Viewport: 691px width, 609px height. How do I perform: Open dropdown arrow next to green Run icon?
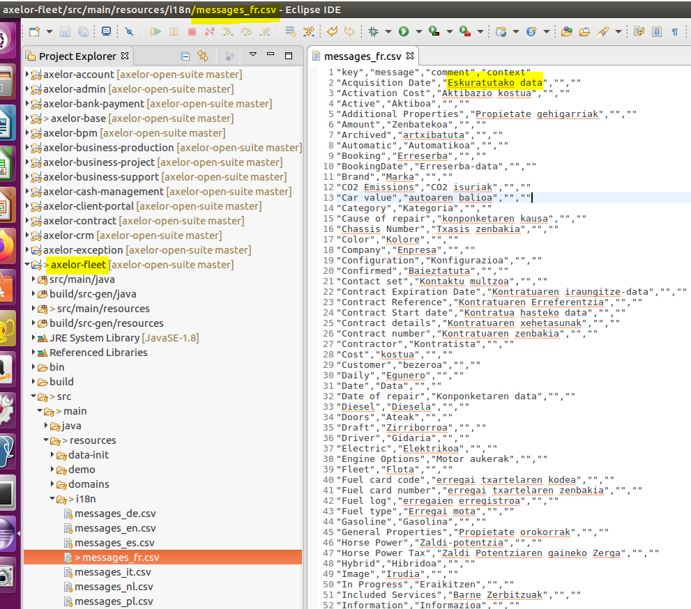pyautogui.click(x=419, y=32)
